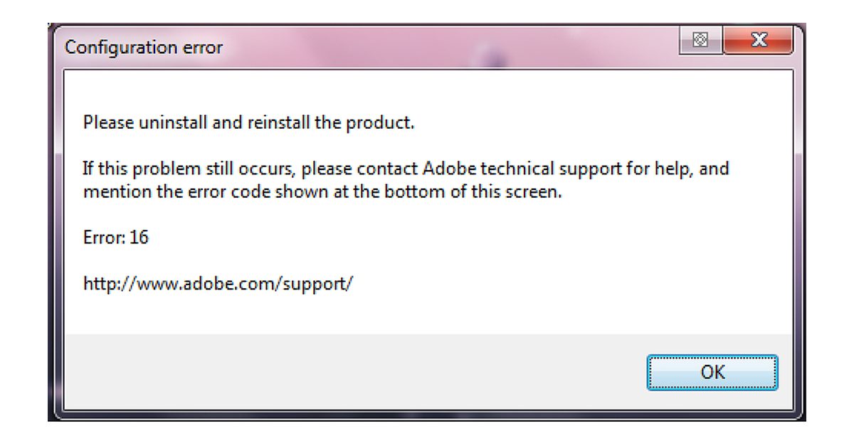The height and width of the screenshot is (446, 854).
Task: Click the word "Error:" label
Action: [104, 238]
